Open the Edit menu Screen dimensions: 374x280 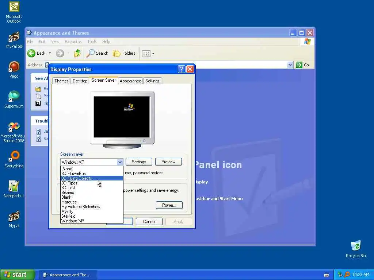point(42,42)
